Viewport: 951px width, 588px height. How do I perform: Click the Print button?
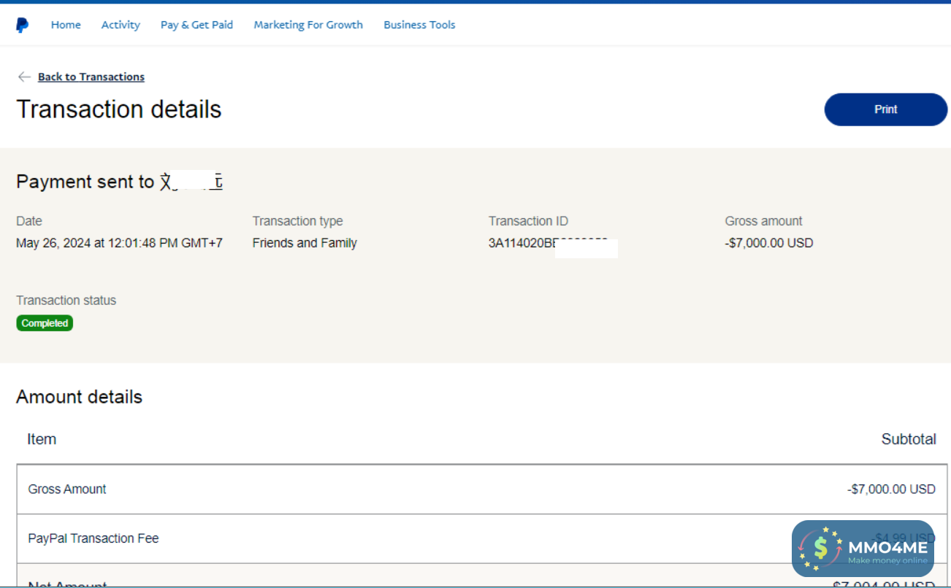(886, 109)
